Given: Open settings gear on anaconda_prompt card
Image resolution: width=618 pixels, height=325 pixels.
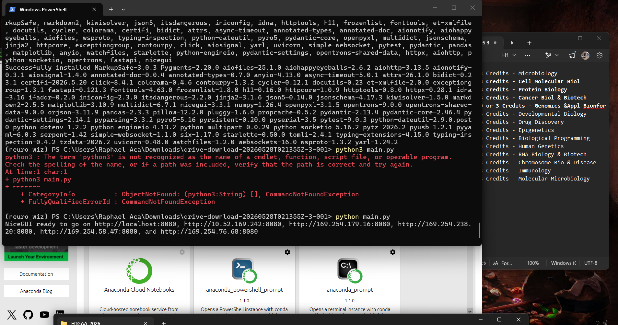Looking at the screenshot, I should 393,252.
